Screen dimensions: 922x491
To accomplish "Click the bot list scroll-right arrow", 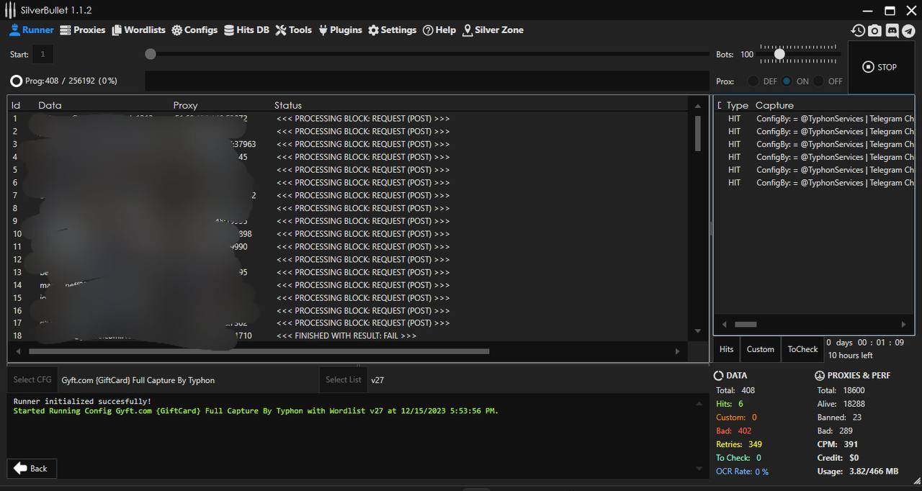I will 677,351.
